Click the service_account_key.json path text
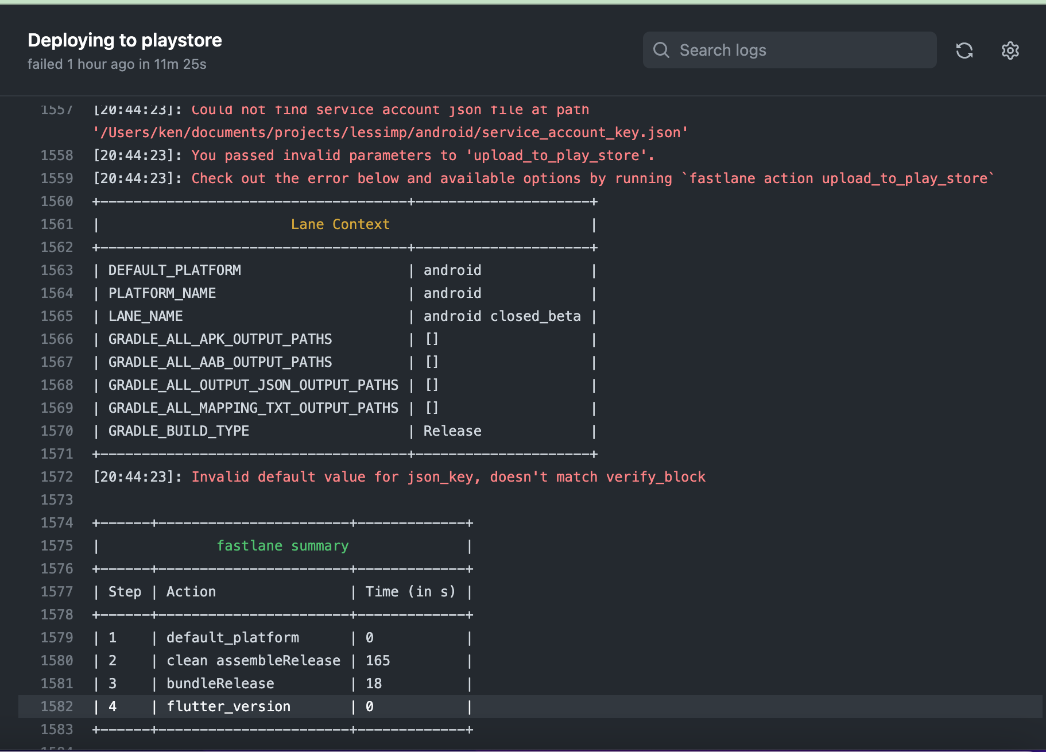1046x752 pixels. (x=390, y=133)
